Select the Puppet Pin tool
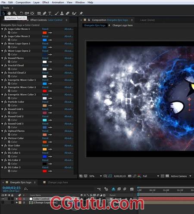Image resolution: width=194 pixels, height=214 pixels. [81, 13]
